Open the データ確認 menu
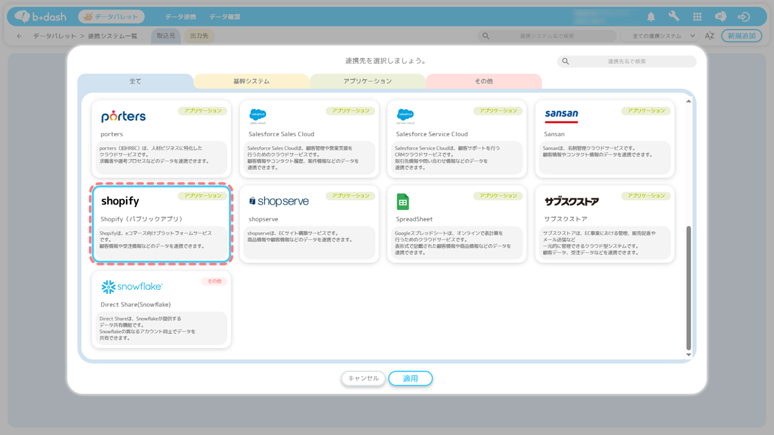 coord(225,17)
